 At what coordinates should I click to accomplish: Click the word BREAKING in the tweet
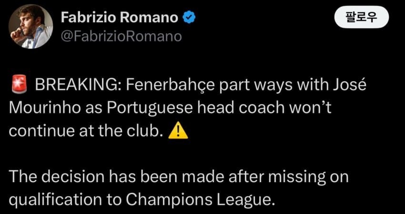pyautogui.click(x=79, y=86)
